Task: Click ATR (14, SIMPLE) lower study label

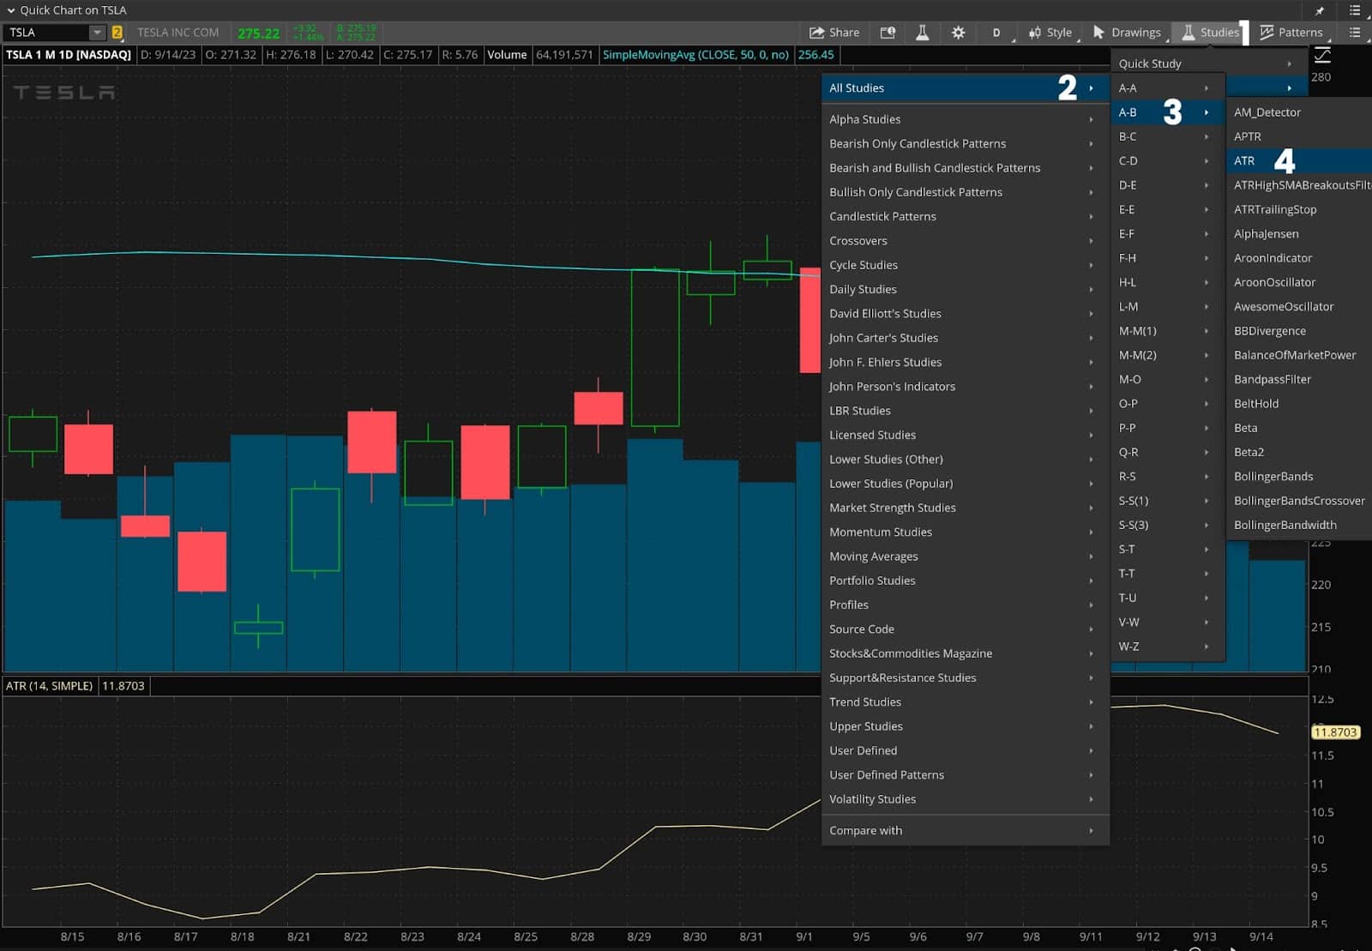Action: 49,686
